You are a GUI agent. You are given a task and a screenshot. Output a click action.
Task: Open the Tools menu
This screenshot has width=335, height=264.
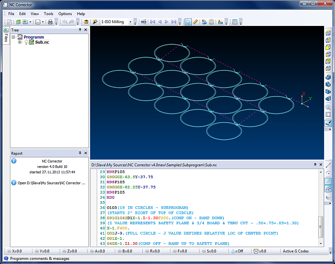point(49,14)
